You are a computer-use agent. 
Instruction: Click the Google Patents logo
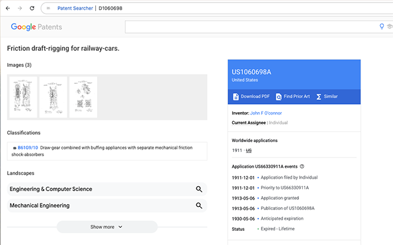click(x=36, y=27)
